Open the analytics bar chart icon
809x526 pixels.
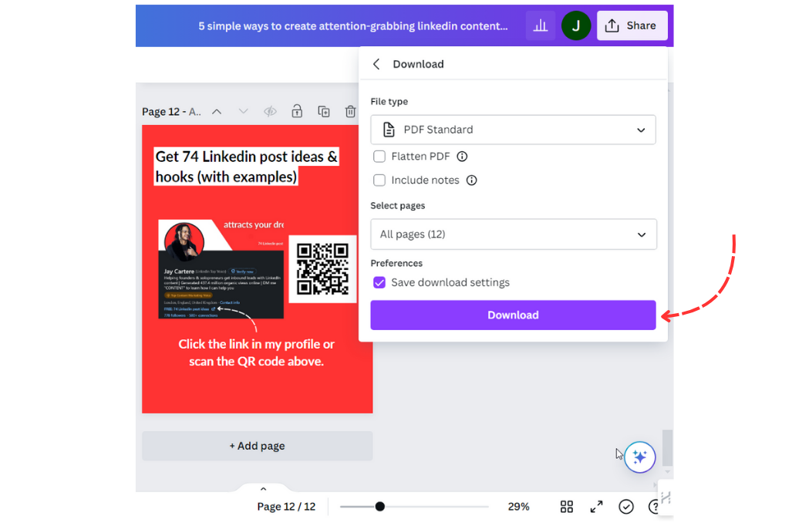540,25
